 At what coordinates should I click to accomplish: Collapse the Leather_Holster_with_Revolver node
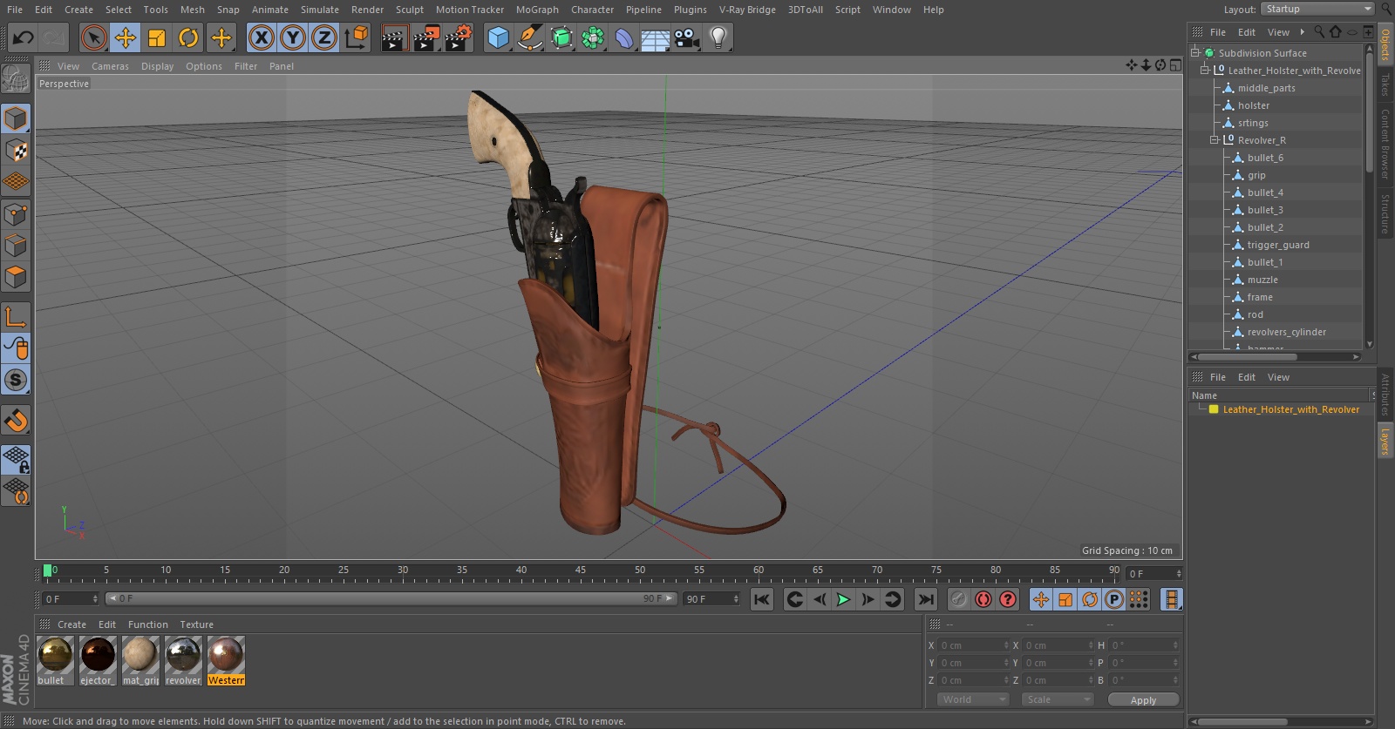click(x=1205, y=71)
